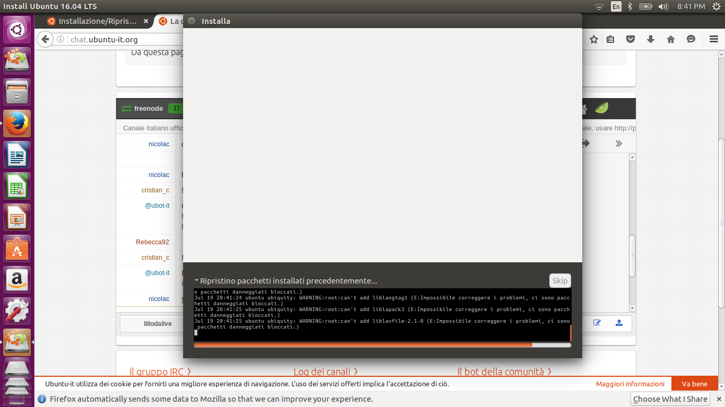The width and height of the screenshot is (725, 407).
Task: Open the Wi-Fi network indicator
Action: coord(599,6)
